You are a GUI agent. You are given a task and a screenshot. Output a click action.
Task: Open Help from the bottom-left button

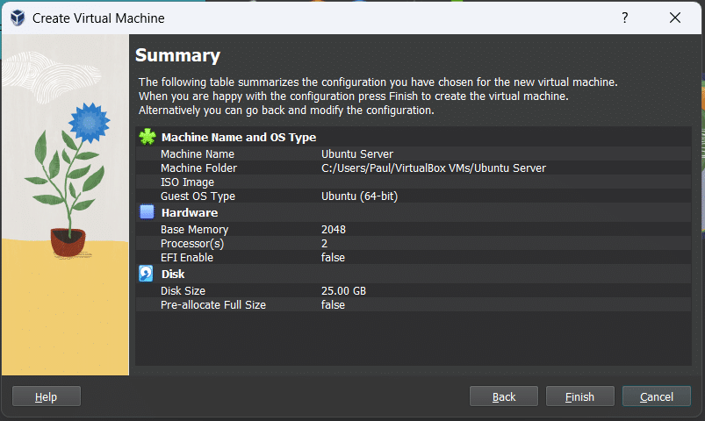[47, 396]
